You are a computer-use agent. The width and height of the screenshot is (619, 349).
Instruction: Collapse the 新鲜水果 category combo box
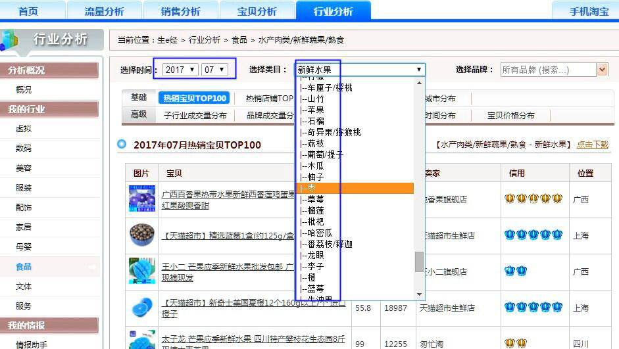click(360, 70)
